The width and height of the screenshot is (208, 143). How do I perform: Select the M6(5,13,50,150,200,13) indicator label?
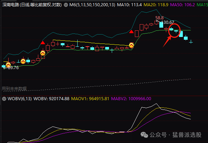pyautogui.click(x=92, y=5)
